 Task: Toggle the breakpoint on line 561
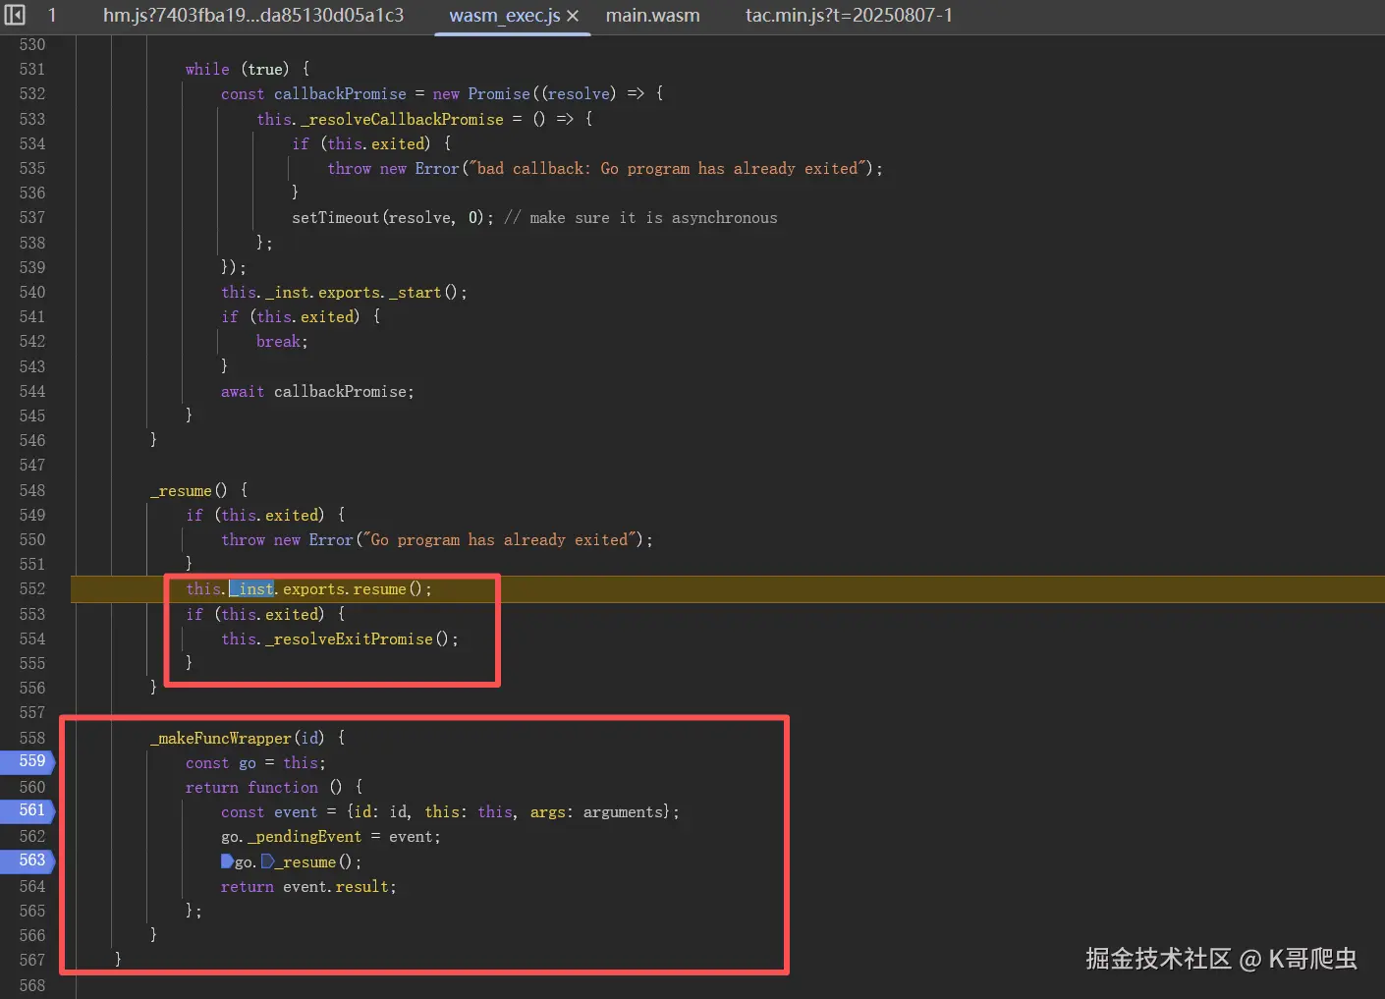29,810
